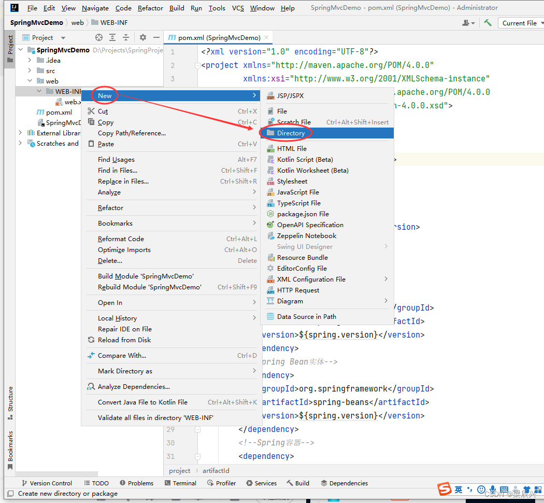Open the Sogou input method icon
Viewport: 544px width, 503px height.
click(445, 489)
